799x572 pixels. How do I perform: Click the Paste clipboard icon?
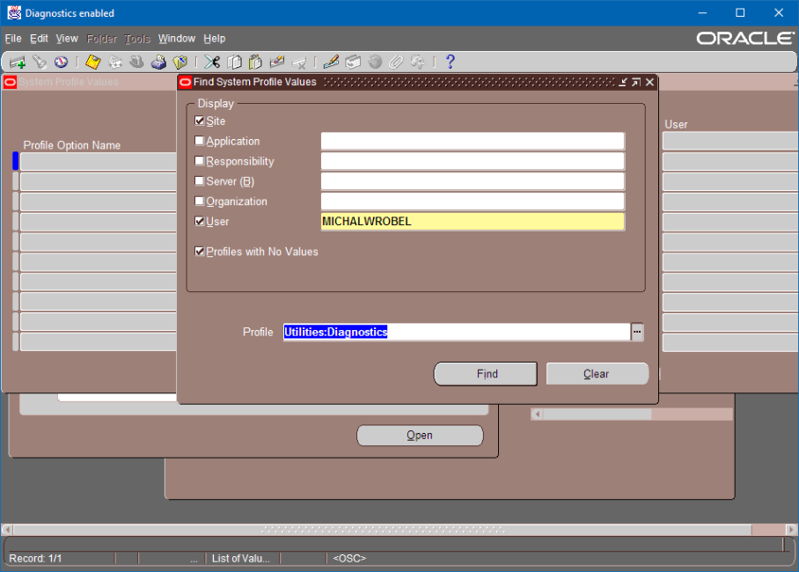point(255,62)
